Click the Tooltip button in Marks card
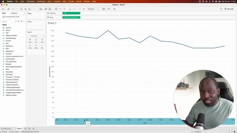This screenshot has height=133, width=237. pyautogui.click(x=36, y=47)
